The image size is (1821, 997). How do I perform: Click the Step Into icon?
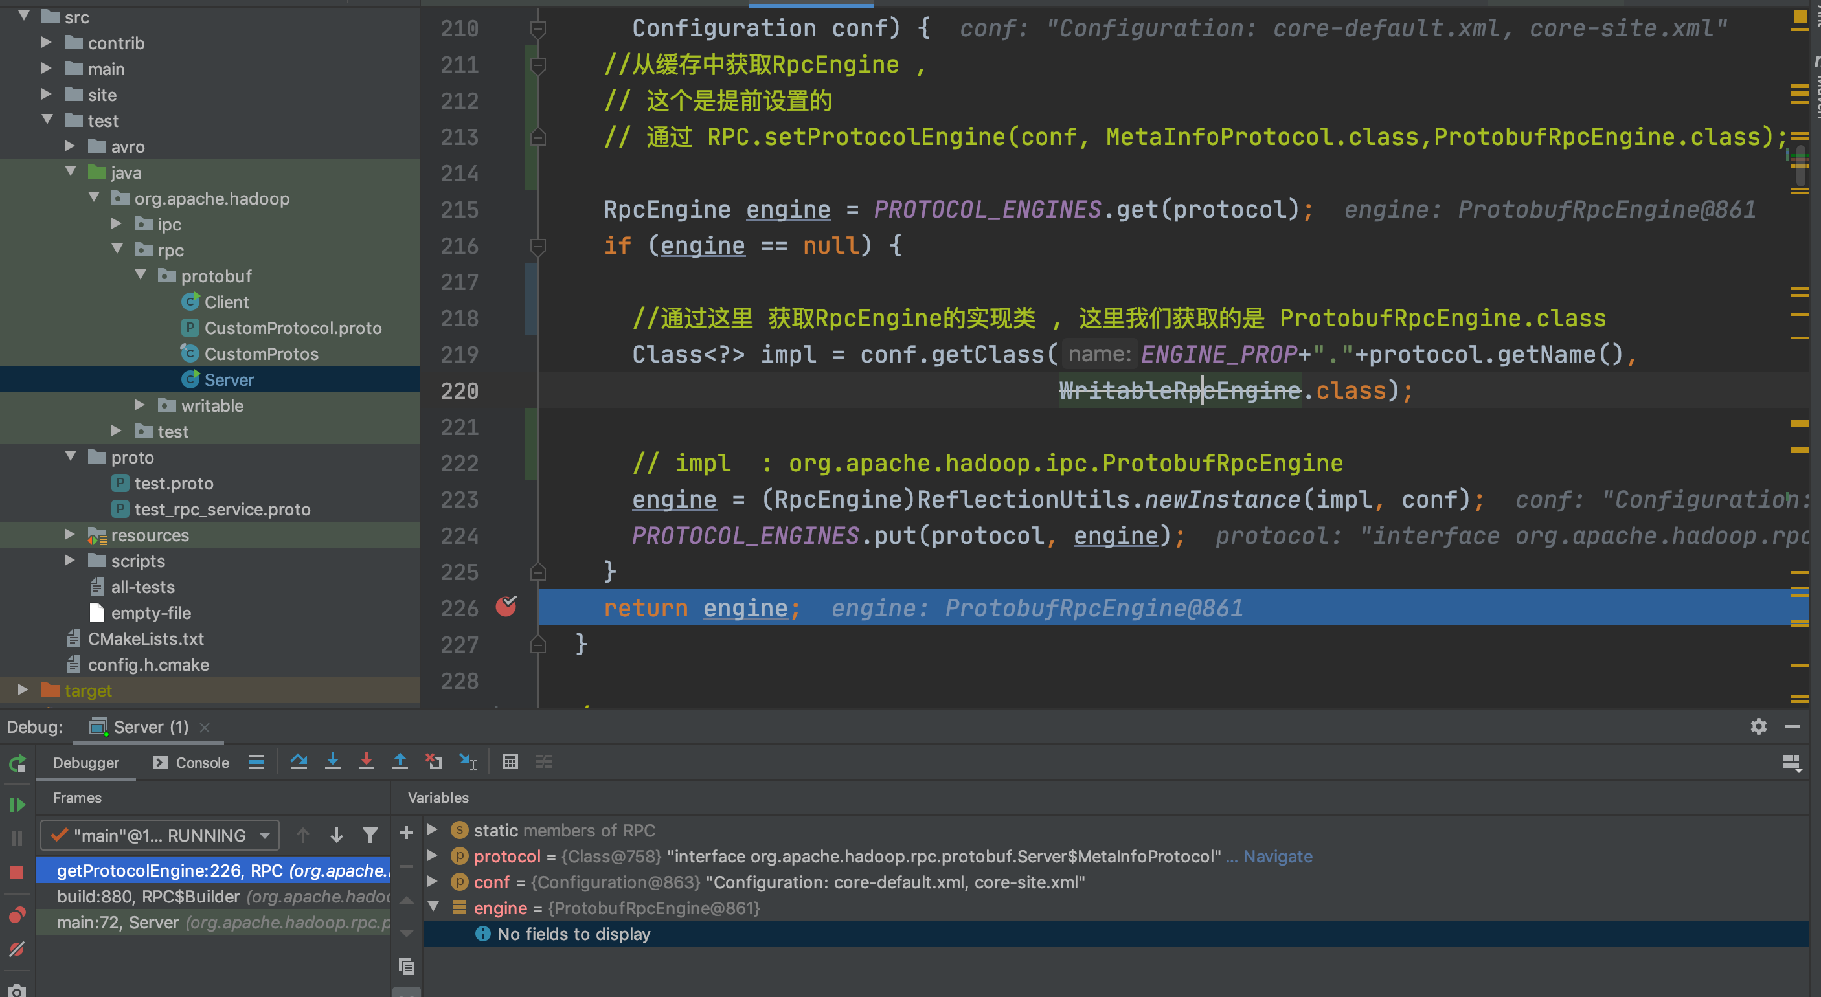(332, 762)
